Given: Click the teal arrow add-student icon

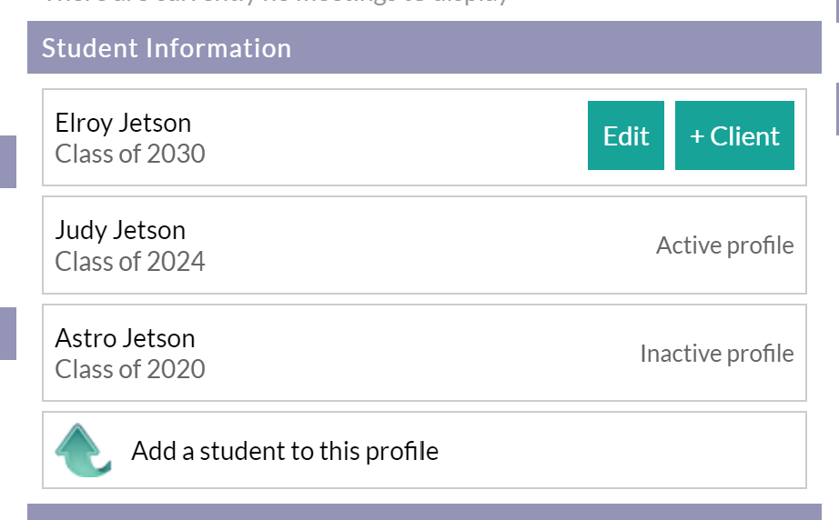Looking at the screenshot, I should tap(83, 450).
